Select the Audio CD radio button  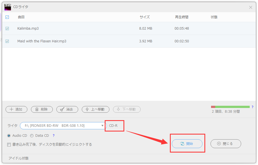click(9, 136)
